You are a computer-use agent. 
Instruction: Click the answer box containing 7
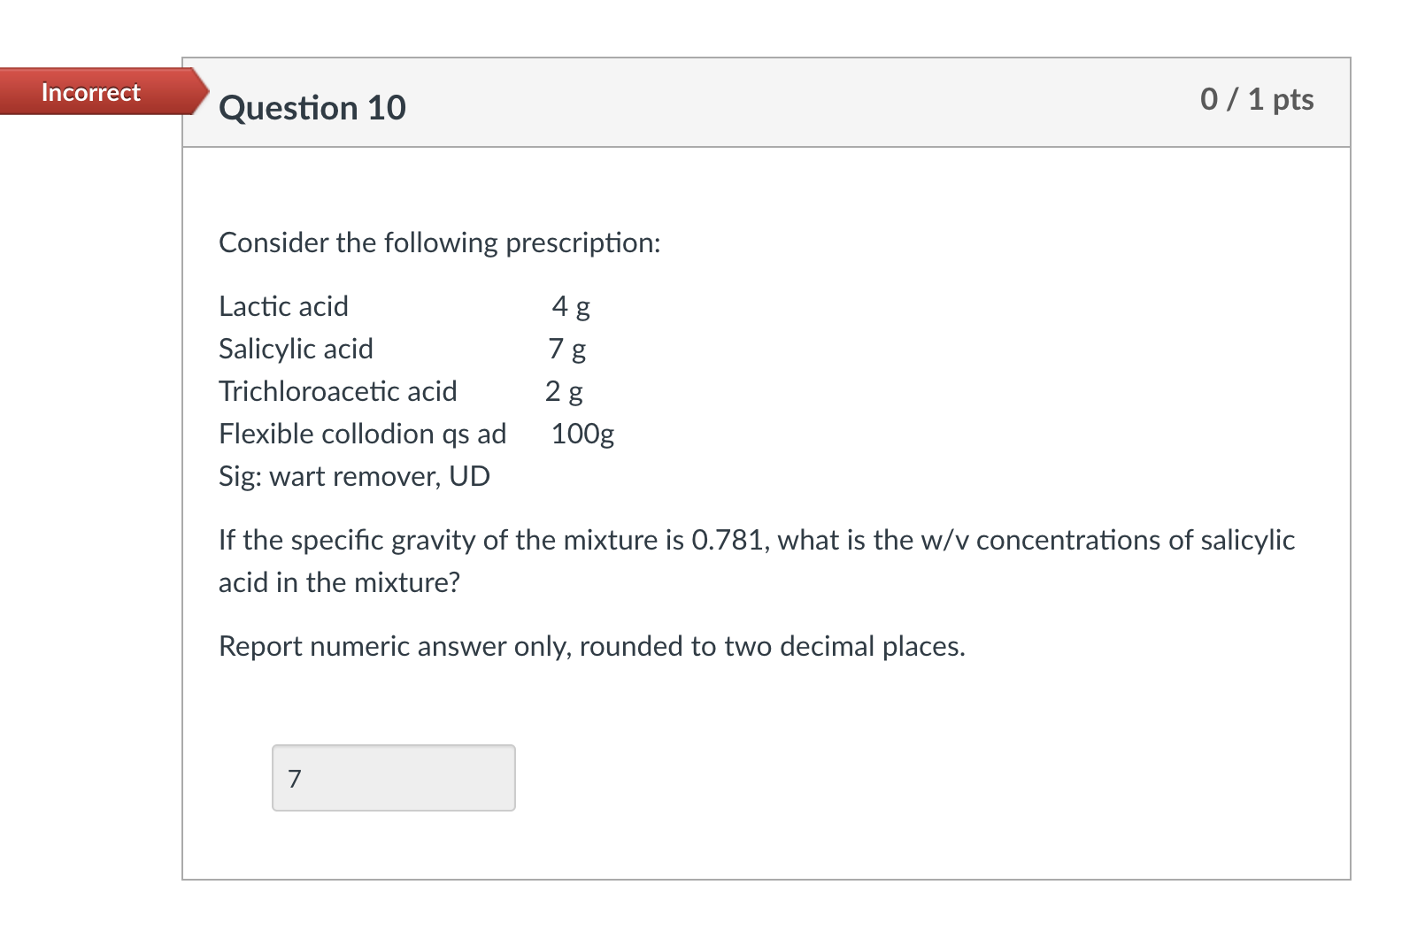tap(393, 777)
